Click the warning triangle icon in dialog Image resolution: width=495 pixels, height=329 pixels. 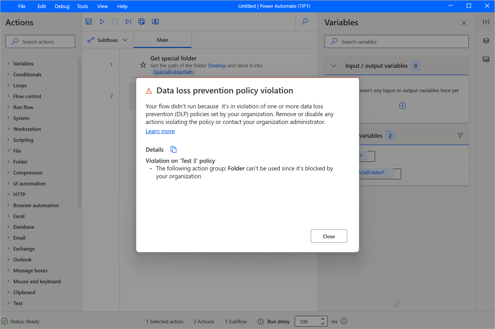coord(149,91)
